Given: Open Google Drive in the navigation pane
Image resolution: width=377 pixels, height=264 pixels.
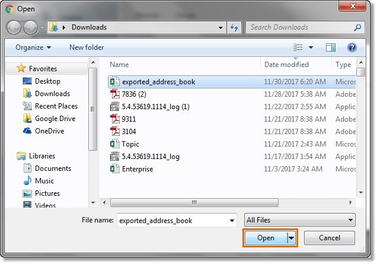Looking at the screenshot, I should click(55, 119).
